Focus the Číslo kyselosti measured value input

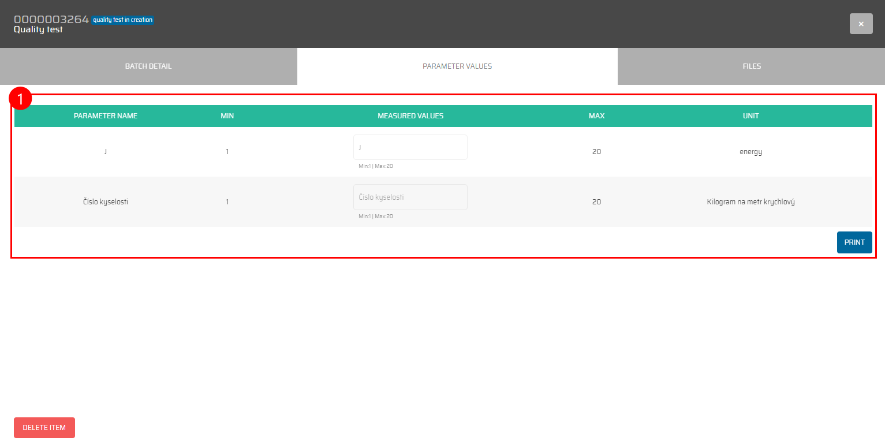(x=410, y=197)
